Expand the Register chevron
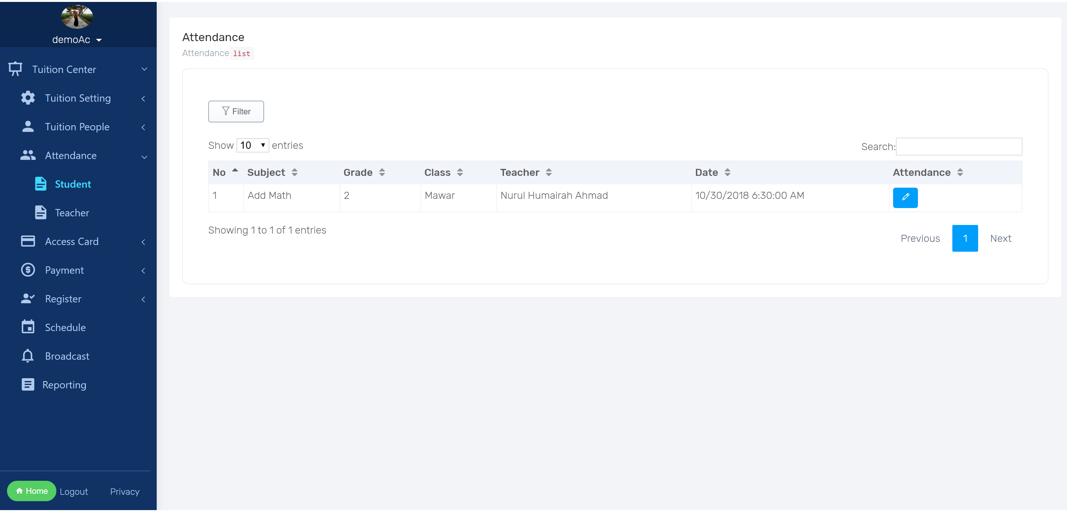 143,299
